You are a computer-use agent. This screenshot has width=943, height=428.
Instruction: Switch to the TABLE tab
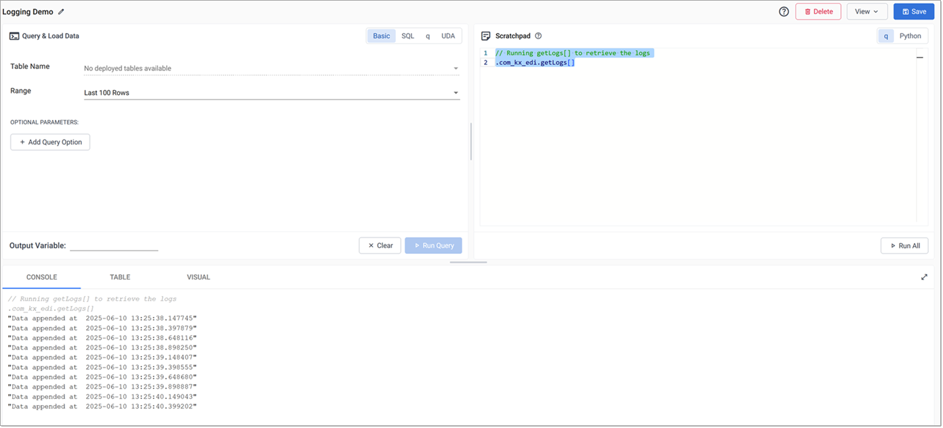click(119, 276)
